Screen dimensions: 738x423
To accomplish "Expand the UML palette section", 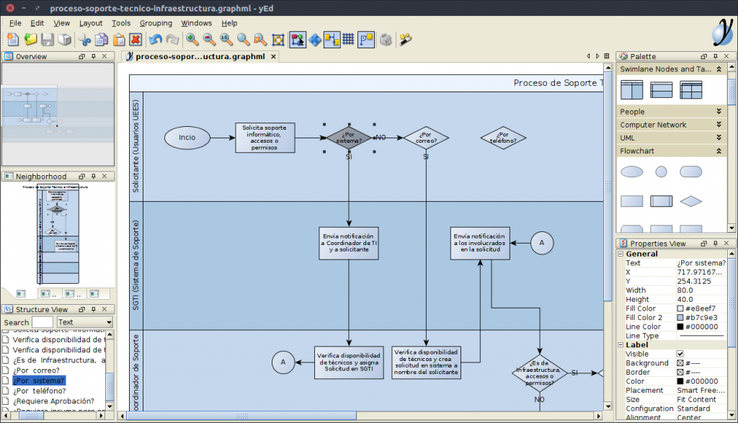I will [719, 138].
